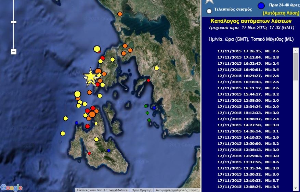Open the Όροι Χρήσης terms link
Viewport: 300px width, 192px height.
[141, 190]
